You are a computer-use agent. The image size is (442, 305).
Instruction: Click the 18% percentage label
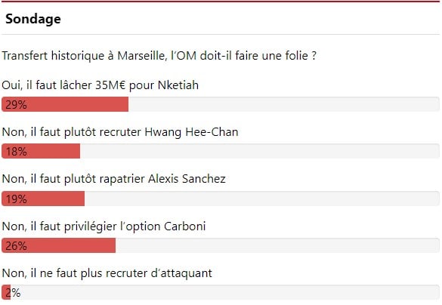(x=16, y=152)
